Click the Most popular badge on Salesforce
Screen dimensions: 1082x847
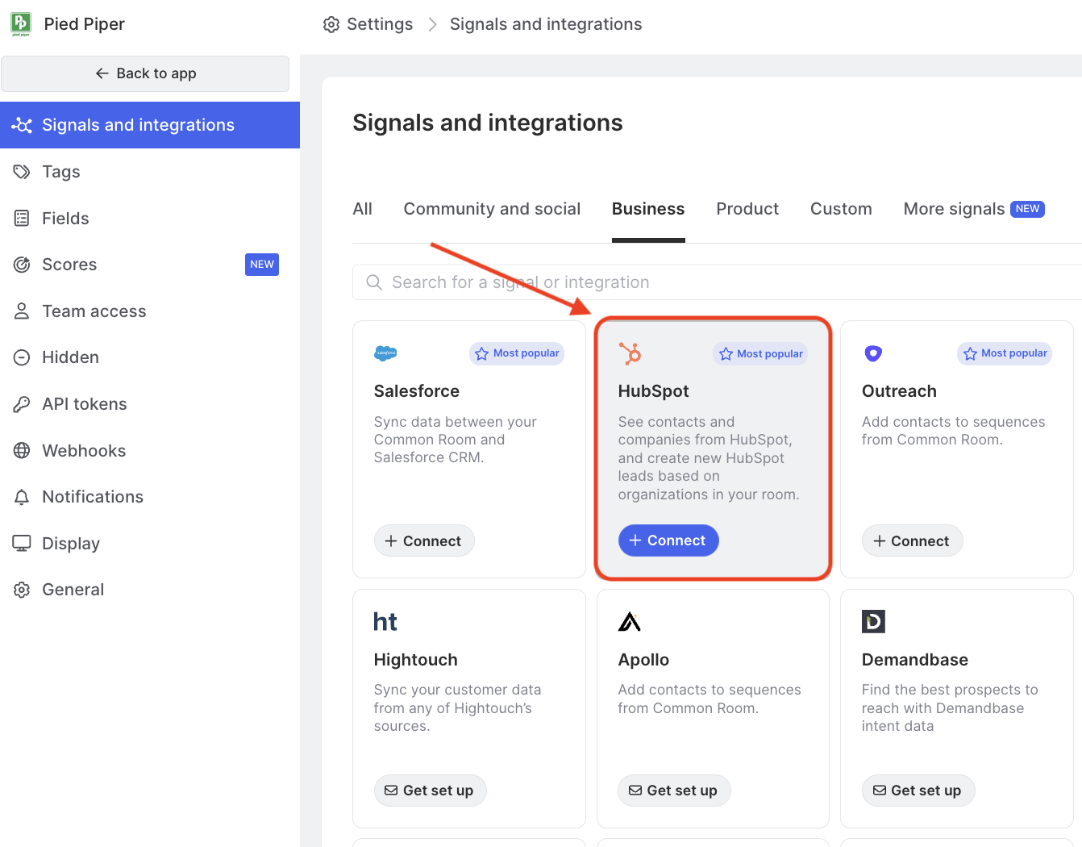(517, 353)
